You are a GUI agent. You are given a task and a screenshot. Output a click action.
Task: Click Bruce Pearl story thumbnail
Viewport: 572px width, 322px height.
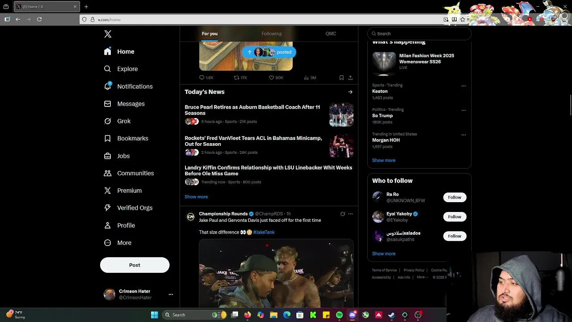click(x=341, y=115)
